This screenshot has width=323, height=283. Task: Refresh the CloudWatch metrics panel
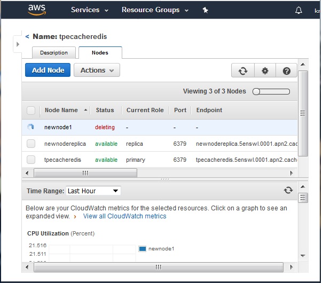pyautogui.click(x=288, y=190)
